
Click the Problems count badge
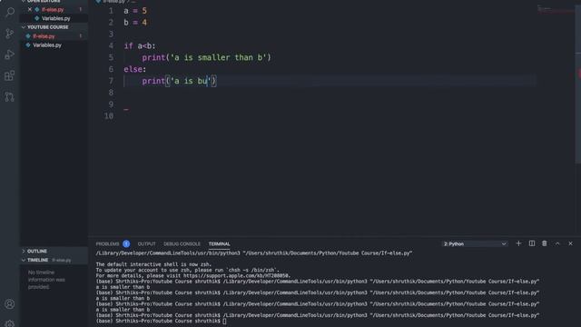click(x=126, y=243)
